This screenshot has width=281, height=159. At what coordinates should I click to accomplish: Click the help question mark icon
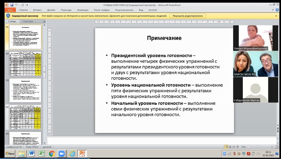pyautogui.click(x=278, y=10)
